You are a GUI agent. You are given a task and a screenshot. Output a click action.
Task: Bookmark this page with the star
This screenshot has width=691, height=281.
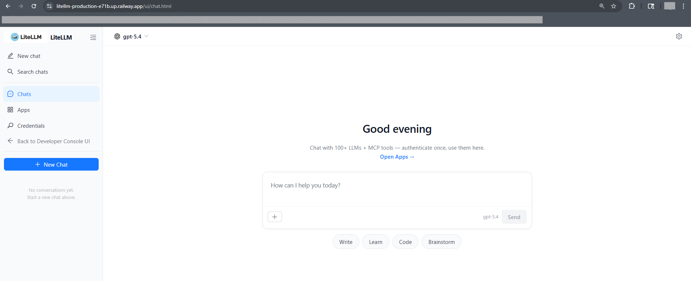click(x=614, y=6)
